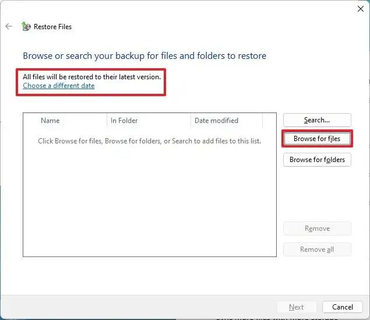Click the Restore Files wizard icon
The width and height of the screenshot is (370, 320).
[26, 26]
